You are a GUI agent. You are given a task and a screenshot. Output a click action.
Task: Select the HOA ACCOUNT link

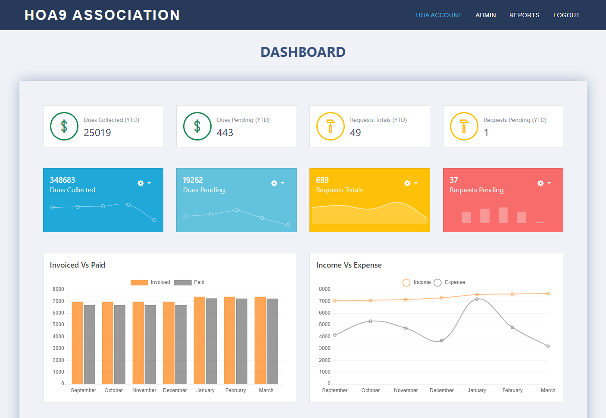tap(439, 15)
